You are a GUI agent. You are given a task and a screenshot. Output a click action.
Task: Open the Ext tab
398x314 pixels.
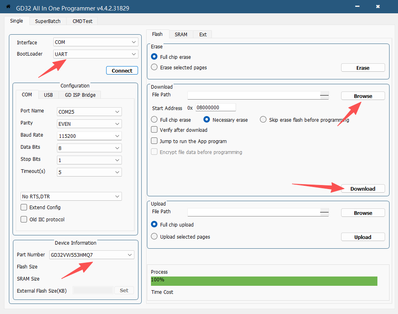point(203,34)
